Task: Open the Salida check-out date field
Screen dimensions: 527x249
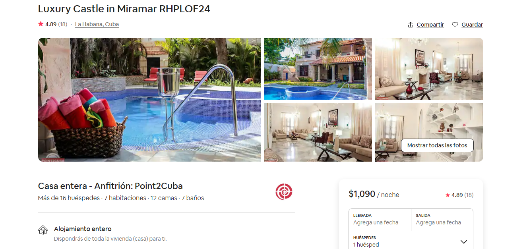Action: point(442,220)
